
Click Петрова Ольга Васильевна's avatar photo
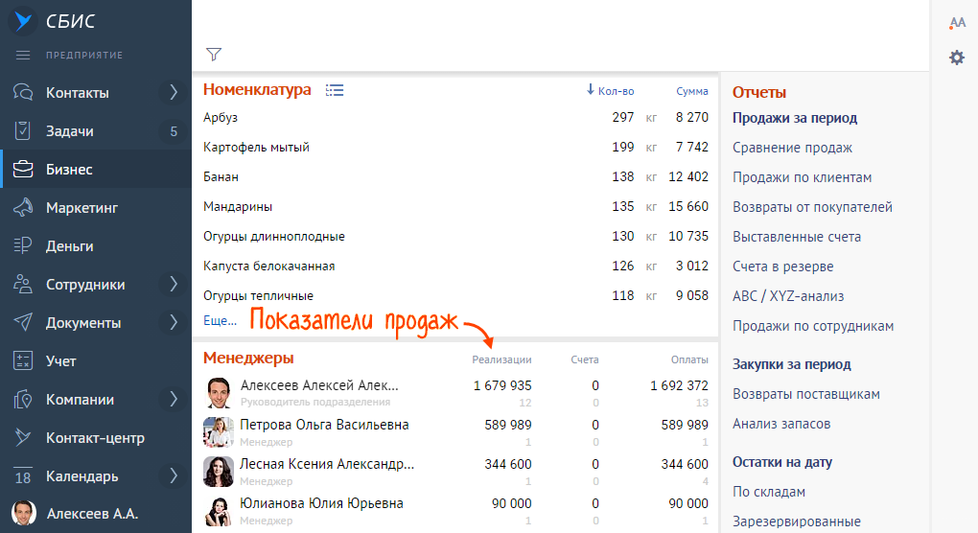219,432
